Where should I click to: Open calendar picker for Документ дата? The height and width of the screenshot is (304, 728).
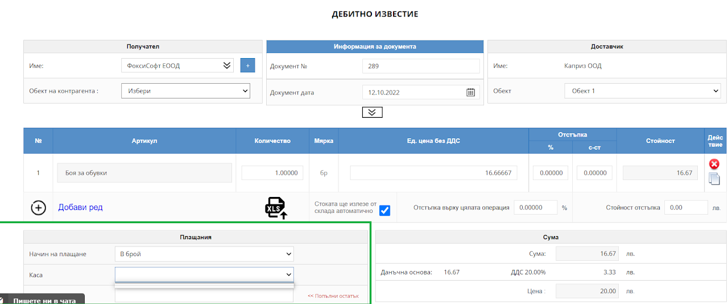[471, 92]
